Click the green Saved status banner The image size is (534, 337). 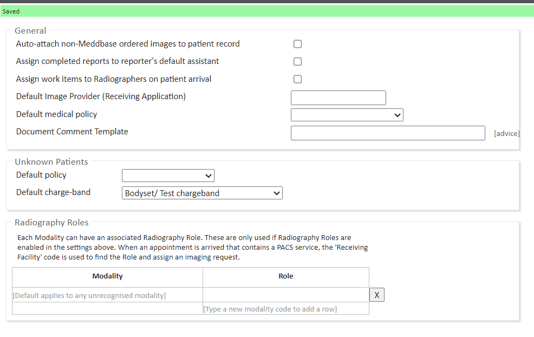(267, 11)
